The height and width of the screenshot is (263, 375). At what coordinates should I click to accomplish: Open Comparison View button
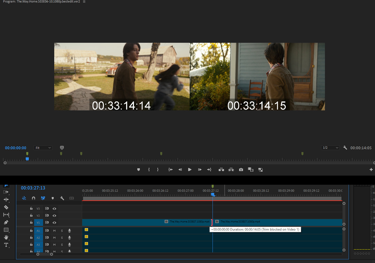point(251,170)
